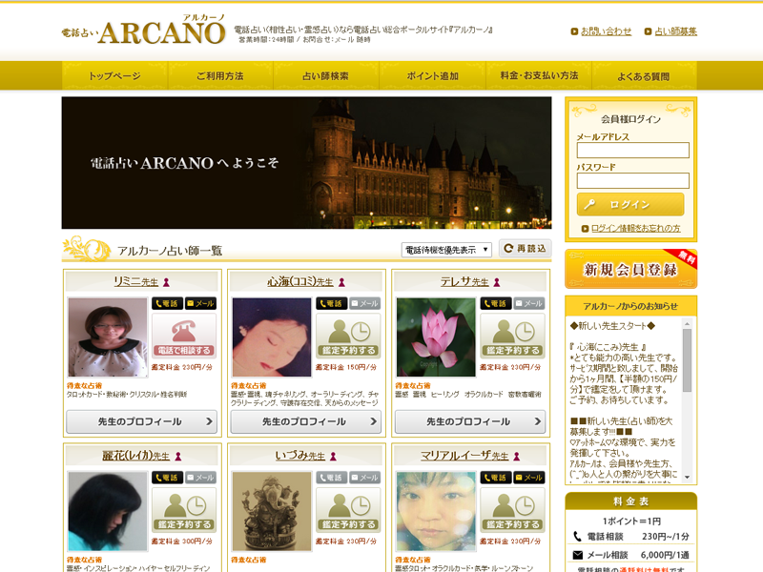Open リミニ先生 name link
Screen dimensions: 763x572
135,281
